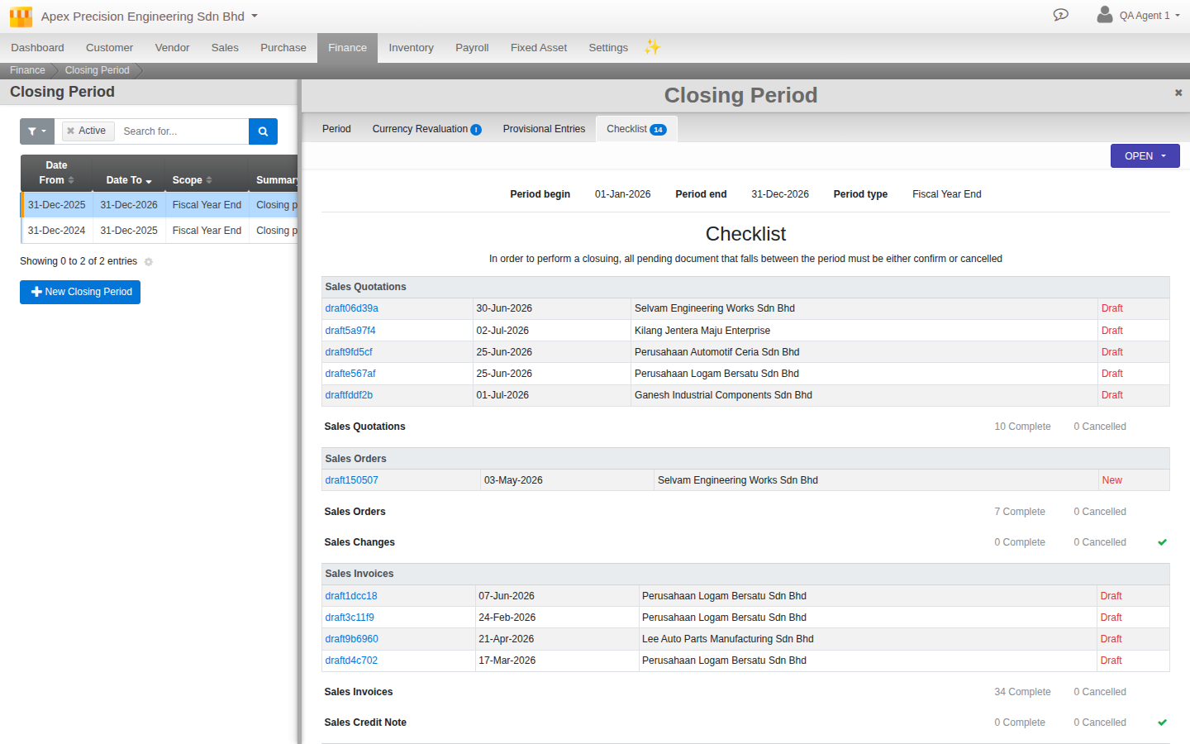The height and width of the screenshot is (744, 1190).
Task: Select the row with Date From 31-Dec-2024
Action: (x=159, y=231)
